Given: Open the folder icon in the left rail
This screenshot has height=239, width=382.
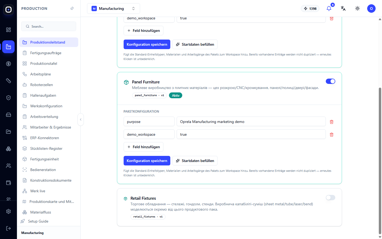Looking at the screenshot, I should point(8,132).
